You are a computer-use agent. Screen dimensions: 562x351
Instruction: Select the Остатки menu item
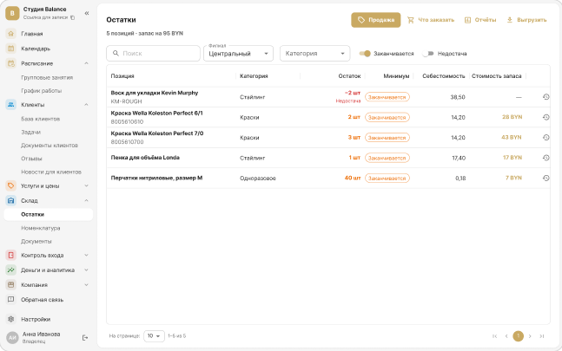point(49,214)
